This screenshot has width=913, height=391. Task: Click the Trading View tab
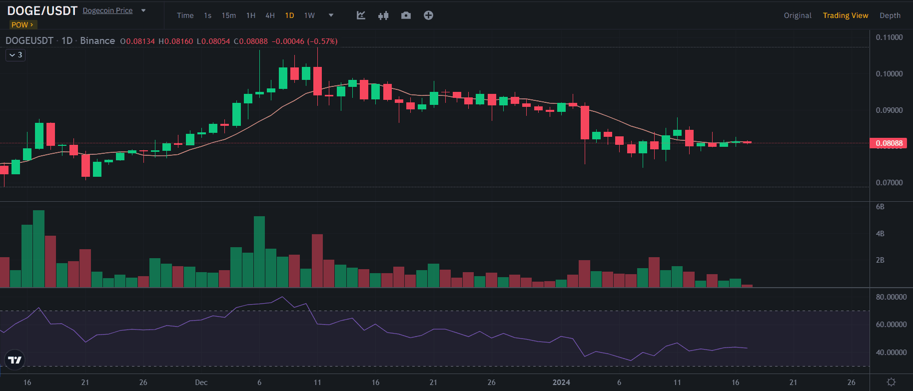tap(845, 15)
